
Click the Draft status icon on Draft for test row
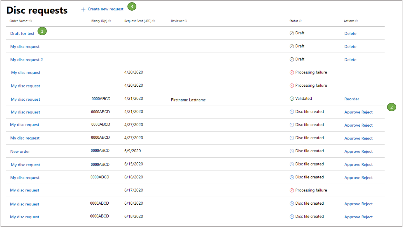[x=292, y=33]
